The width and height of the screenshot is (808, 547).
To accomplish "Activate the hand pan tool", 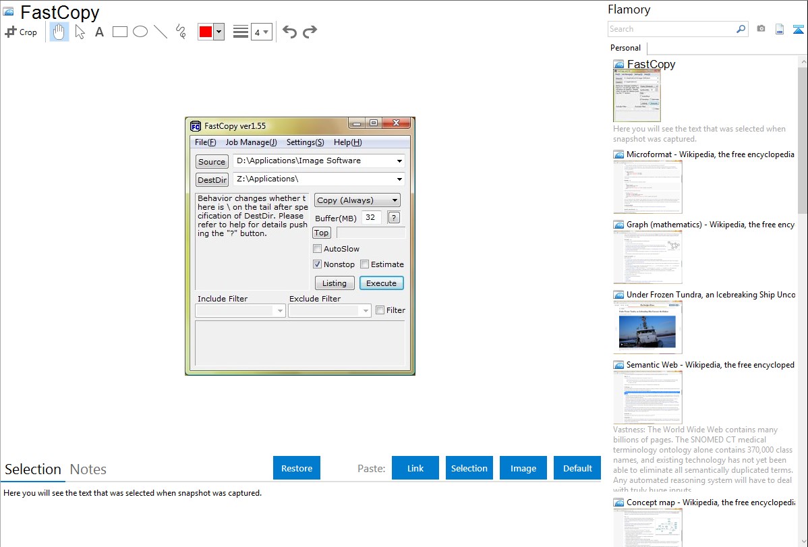I will (59, 32).
